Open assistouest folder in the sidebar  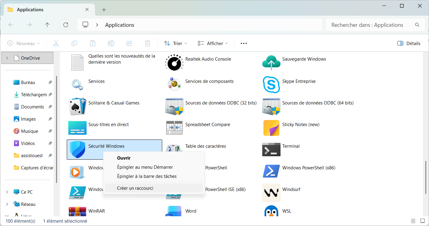pos(28,155)
